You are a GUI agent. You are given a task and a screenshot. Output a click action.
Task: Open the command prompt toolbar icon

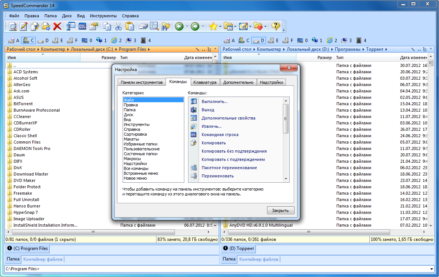click(x=82, y=26)
